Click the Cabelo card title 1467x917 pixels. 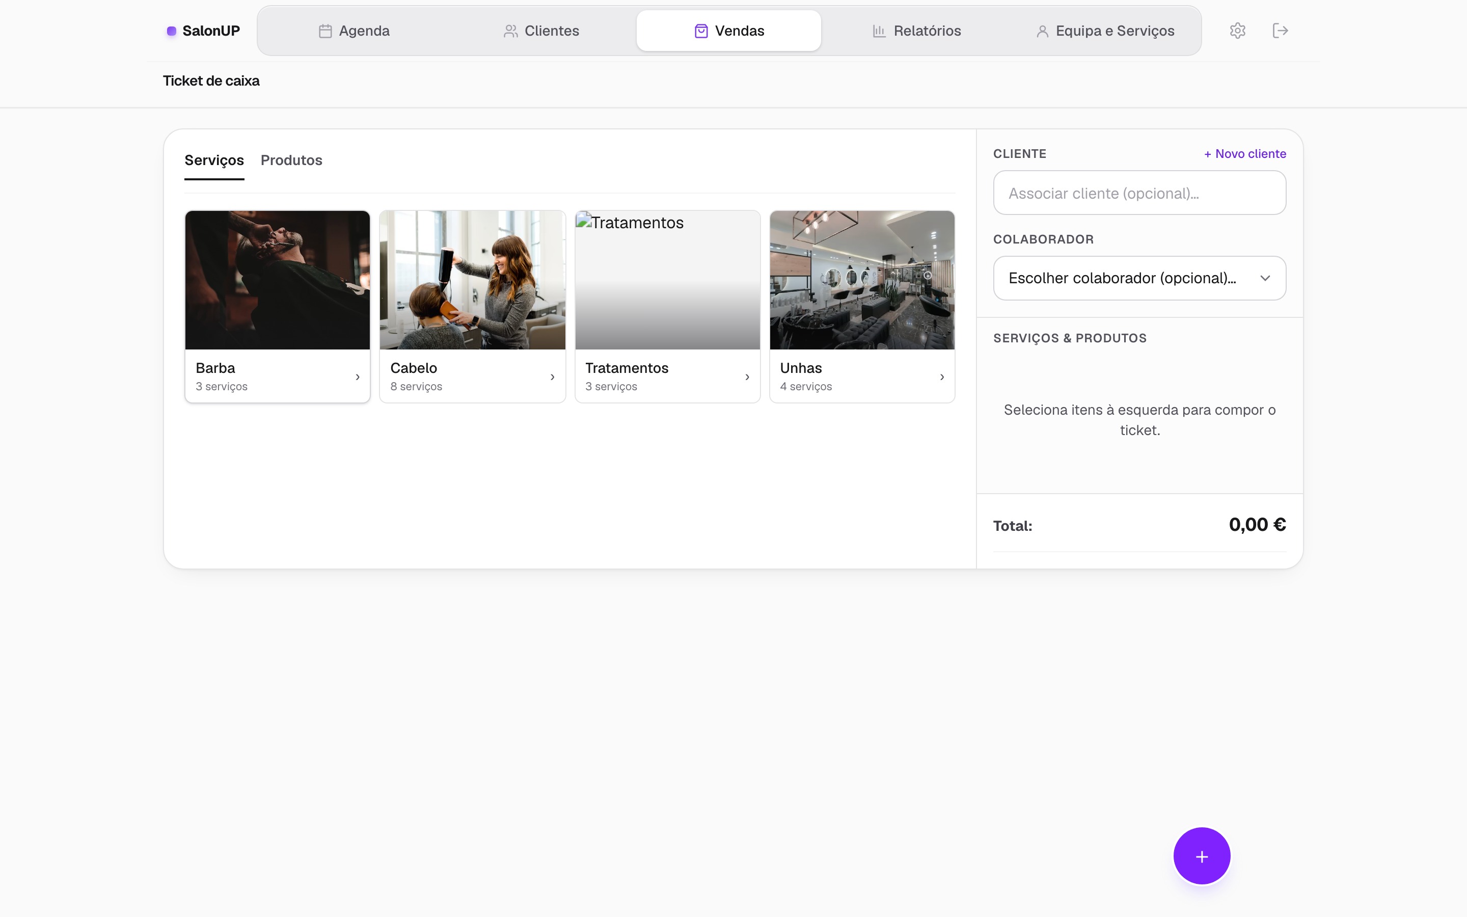pos(414,368)
